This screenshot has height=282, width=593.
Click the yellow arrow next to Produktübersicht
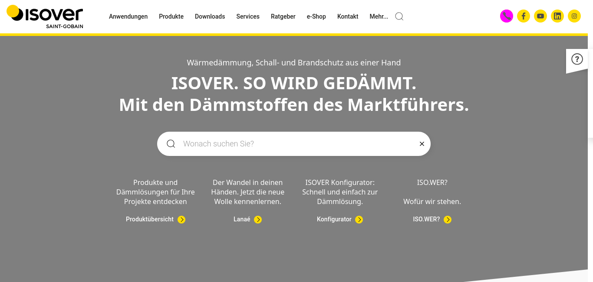click(x=181, y=220)
